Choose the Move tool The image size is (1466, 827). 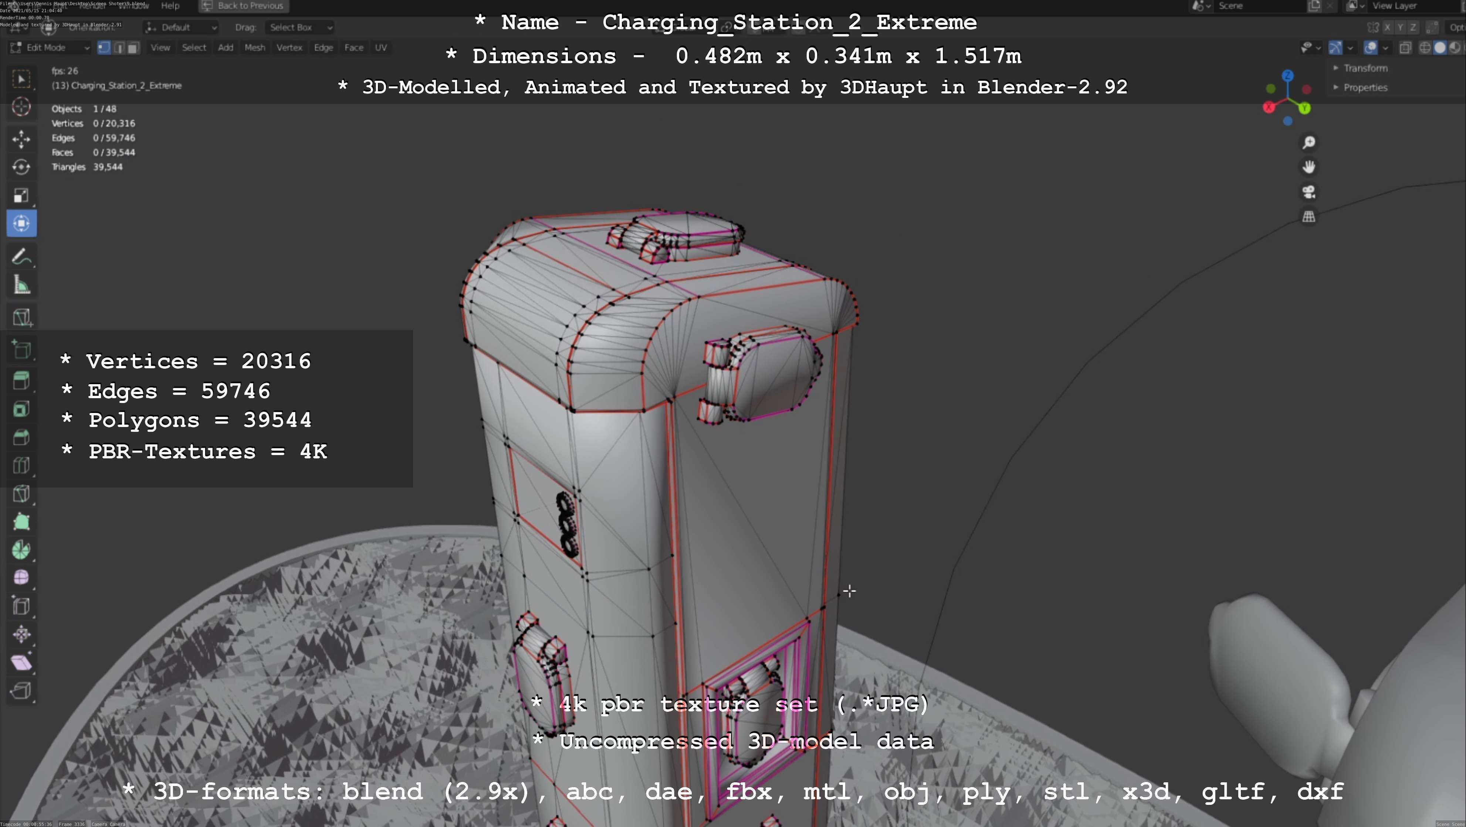tap(21, 139)
